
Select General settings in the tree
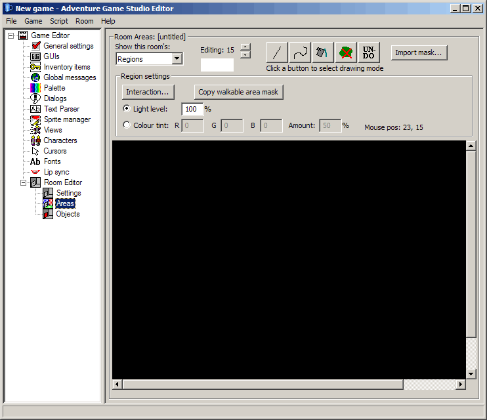click(68, 46)
